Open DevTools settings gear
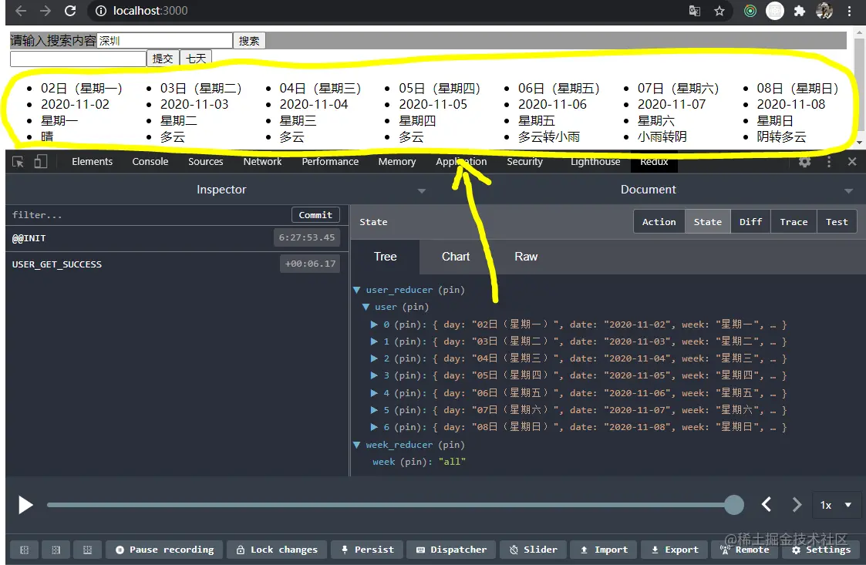 [x=805, y=161]
